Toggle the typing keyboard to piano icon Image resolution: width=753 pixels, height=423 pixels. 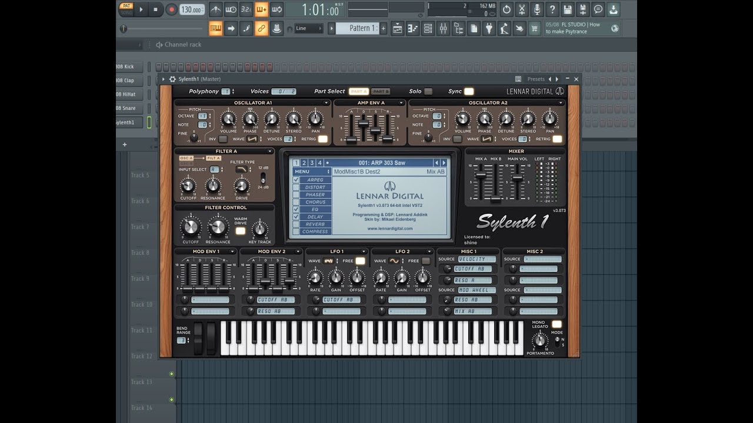click(216, 28)
